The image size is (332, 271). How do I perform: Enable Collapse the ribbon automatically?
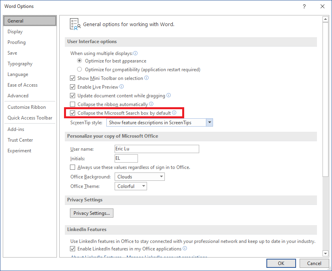(72, 104)
